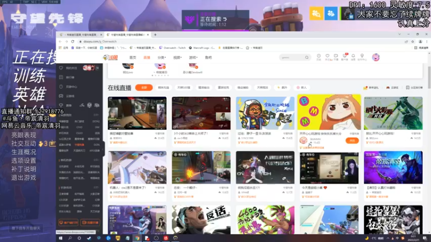Open a new browser tab with plus button
The image size is (431, 242).
pyautogui.click(x=155, y=35)
